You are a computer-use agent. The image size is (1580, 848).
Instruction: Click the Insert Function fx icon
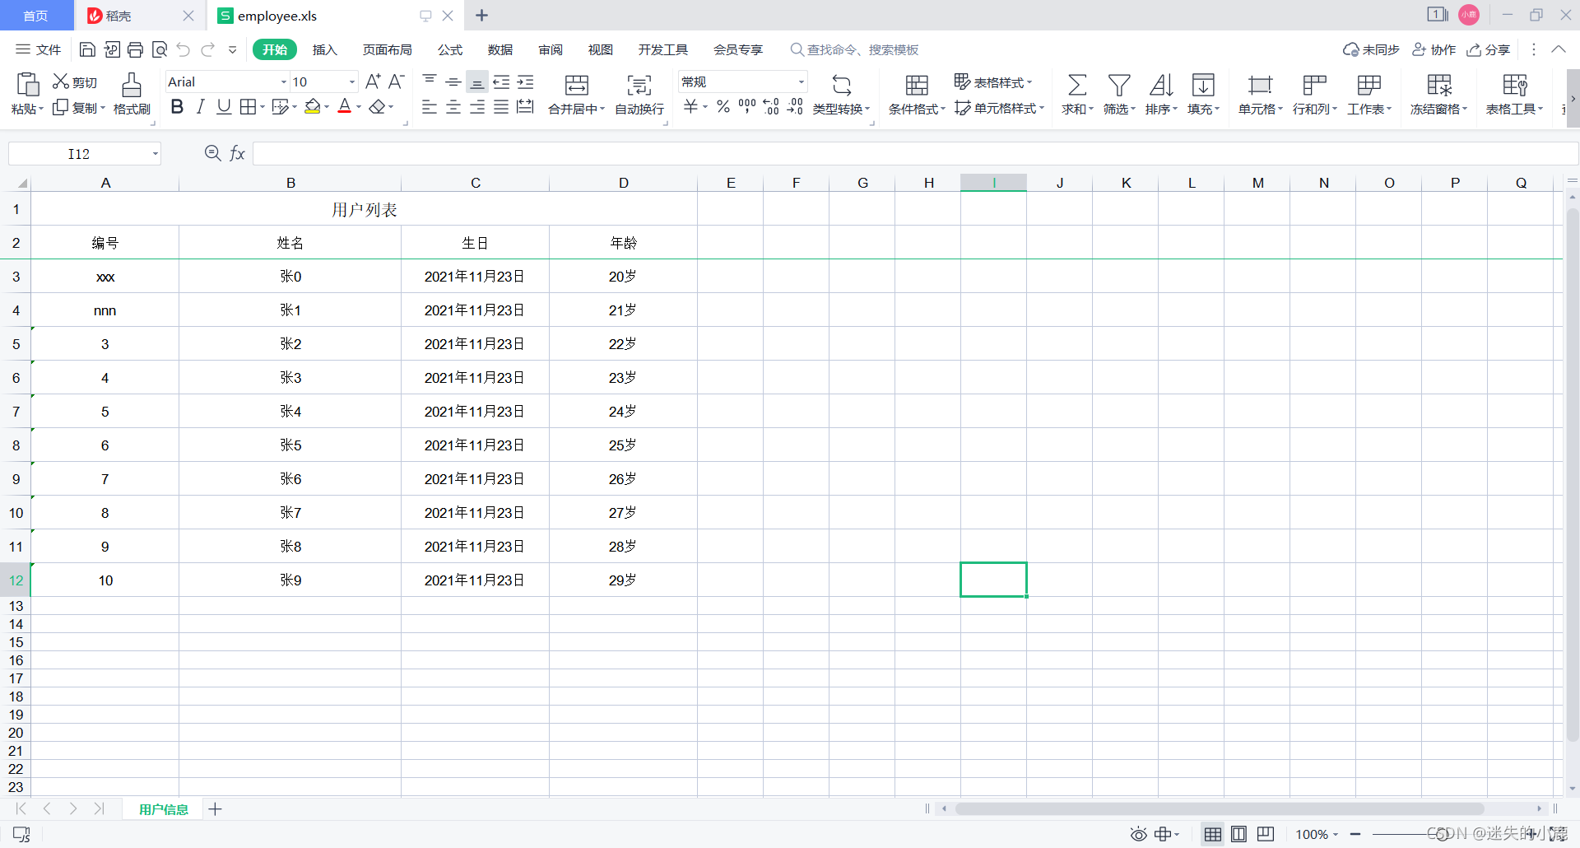pos(237,153)
